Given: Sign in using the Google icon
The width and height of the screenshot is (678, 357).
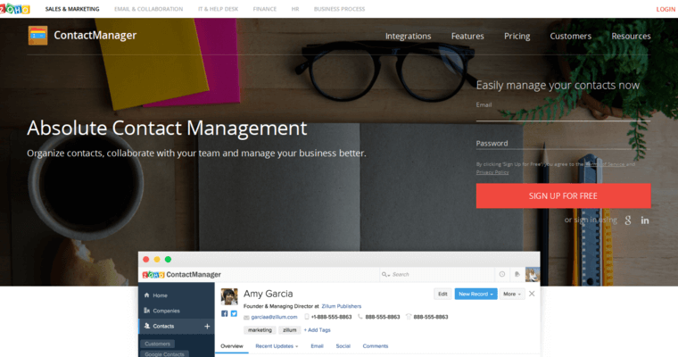Looking at the screenshot, I should tap(628, 220).
